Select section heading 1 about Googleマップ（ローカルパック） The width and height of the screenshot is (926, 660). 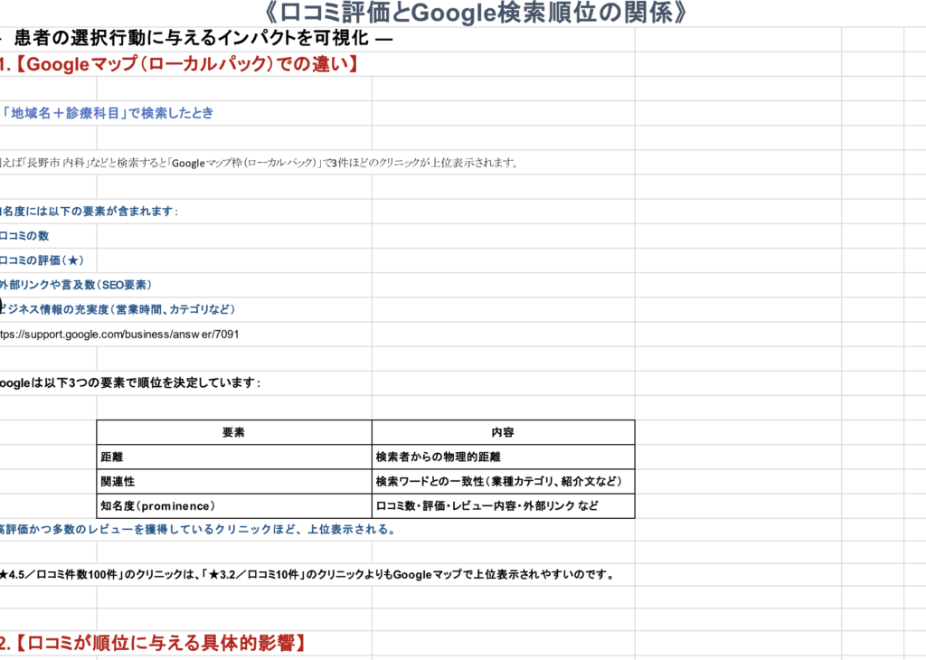181,64
